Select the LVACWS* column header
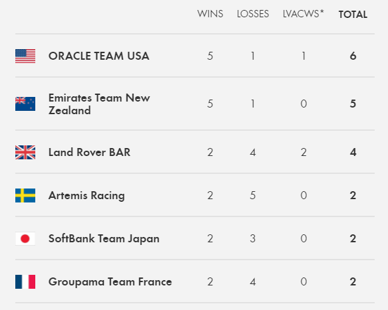 (303, 14)
